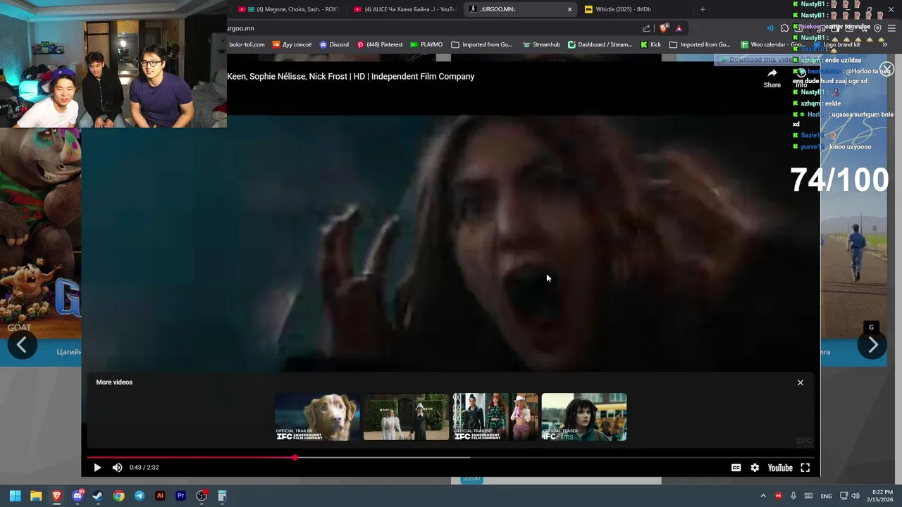Switch the ENG input language
This screenshot has height=507, width=902.
[x=826, y=496]
